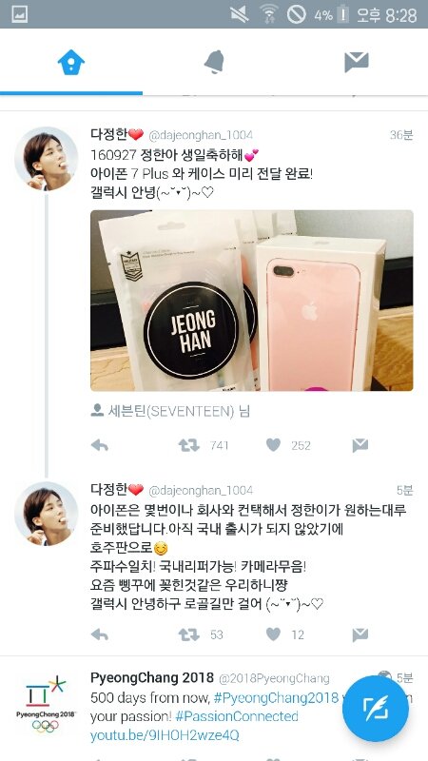Open tagged 세븐틴(SEVENTEEN) user label
Image resolution: width=428 pixels, height=761 pixels.
click(x=170, y=412)
